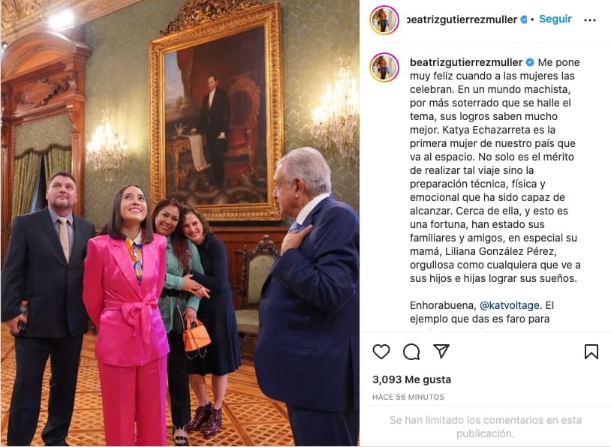Open beatrizgutierrezmuller username in the caption
This screenshot has width=611, height=447.
pyautogui.click(x=466, y=62)
